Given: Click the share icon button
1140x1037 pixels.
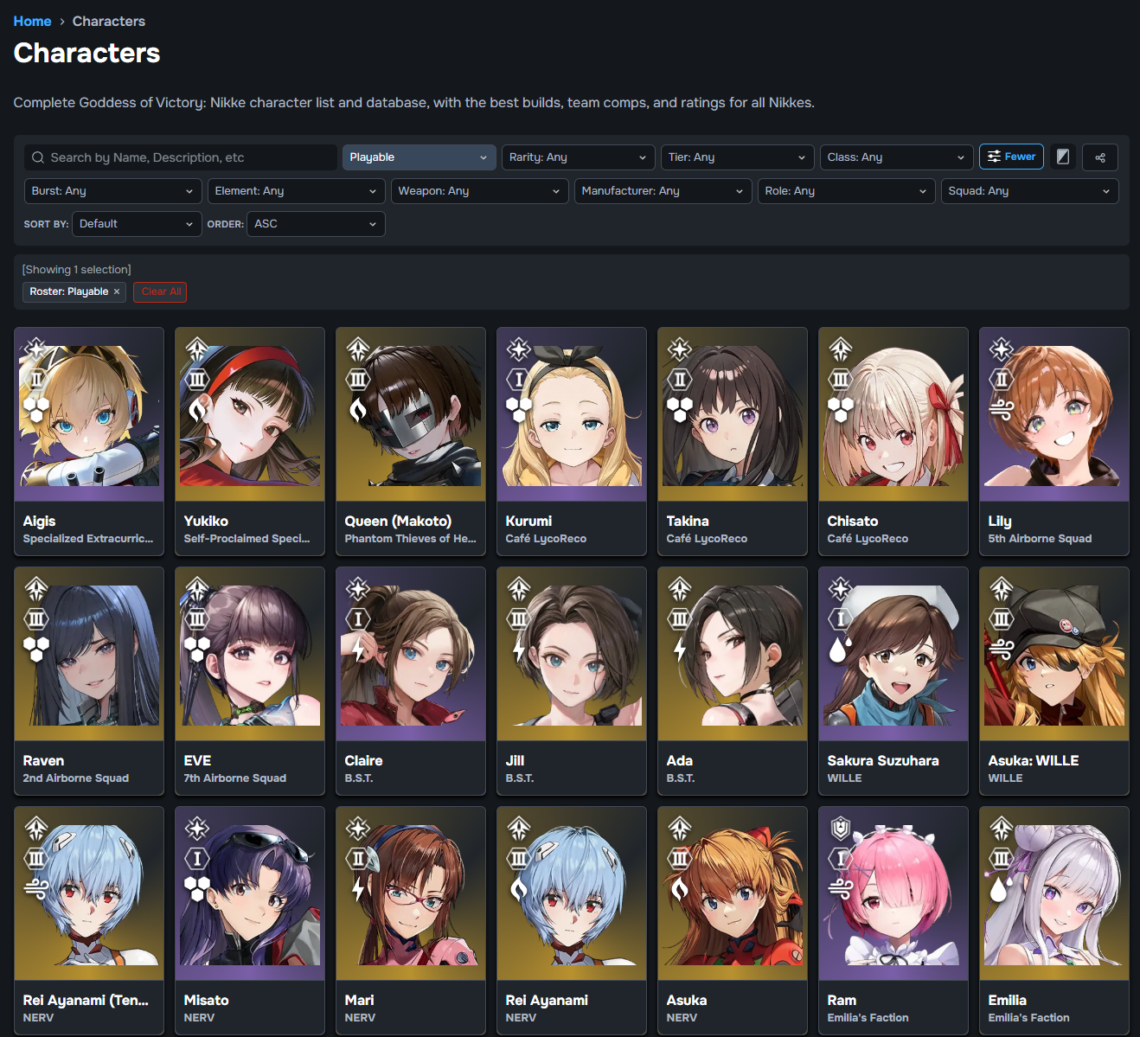Looking at the screenshot, I should 1100,157.
